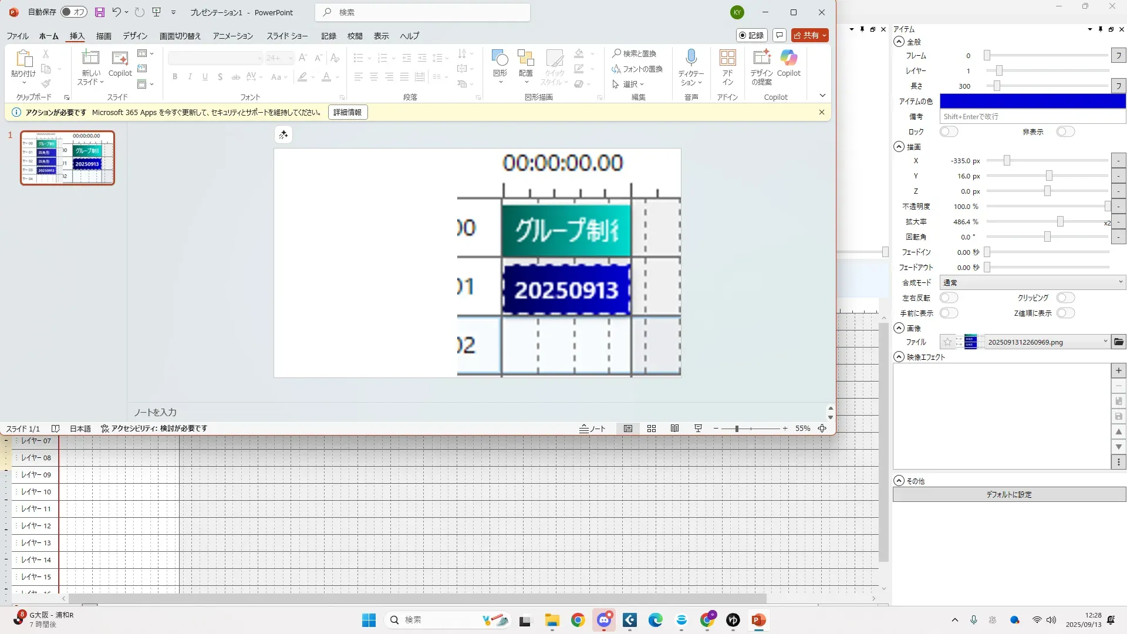Open the 合成モード dropdown
The height and width of the screenshot is (634, 1127).
(x=1032, y=282)
